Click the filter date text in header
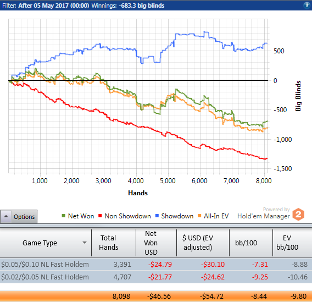This screenshot has width=312, height=302. (53, 6)
